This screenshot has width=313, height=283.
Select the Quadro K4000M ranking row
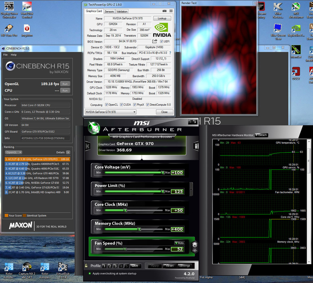pyautogui.click(x=37, y=164)
